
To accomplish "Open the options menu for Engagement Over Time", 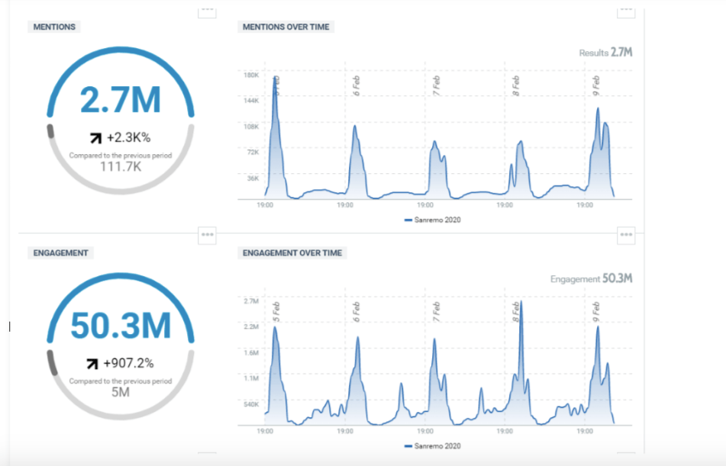I will point(626,235).
